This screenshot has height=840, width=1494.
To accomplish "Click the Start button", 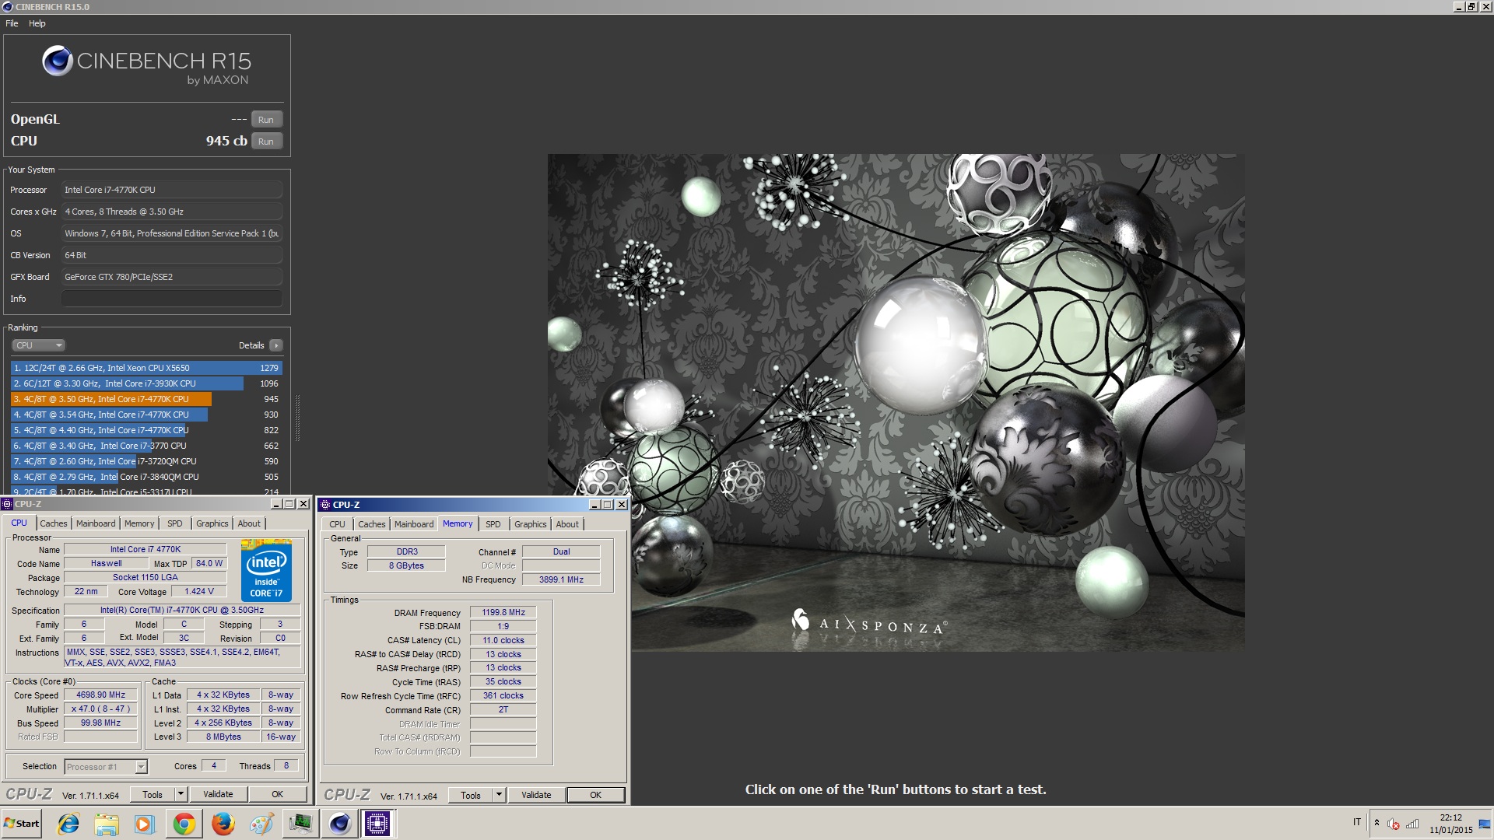I will point(22,824).
